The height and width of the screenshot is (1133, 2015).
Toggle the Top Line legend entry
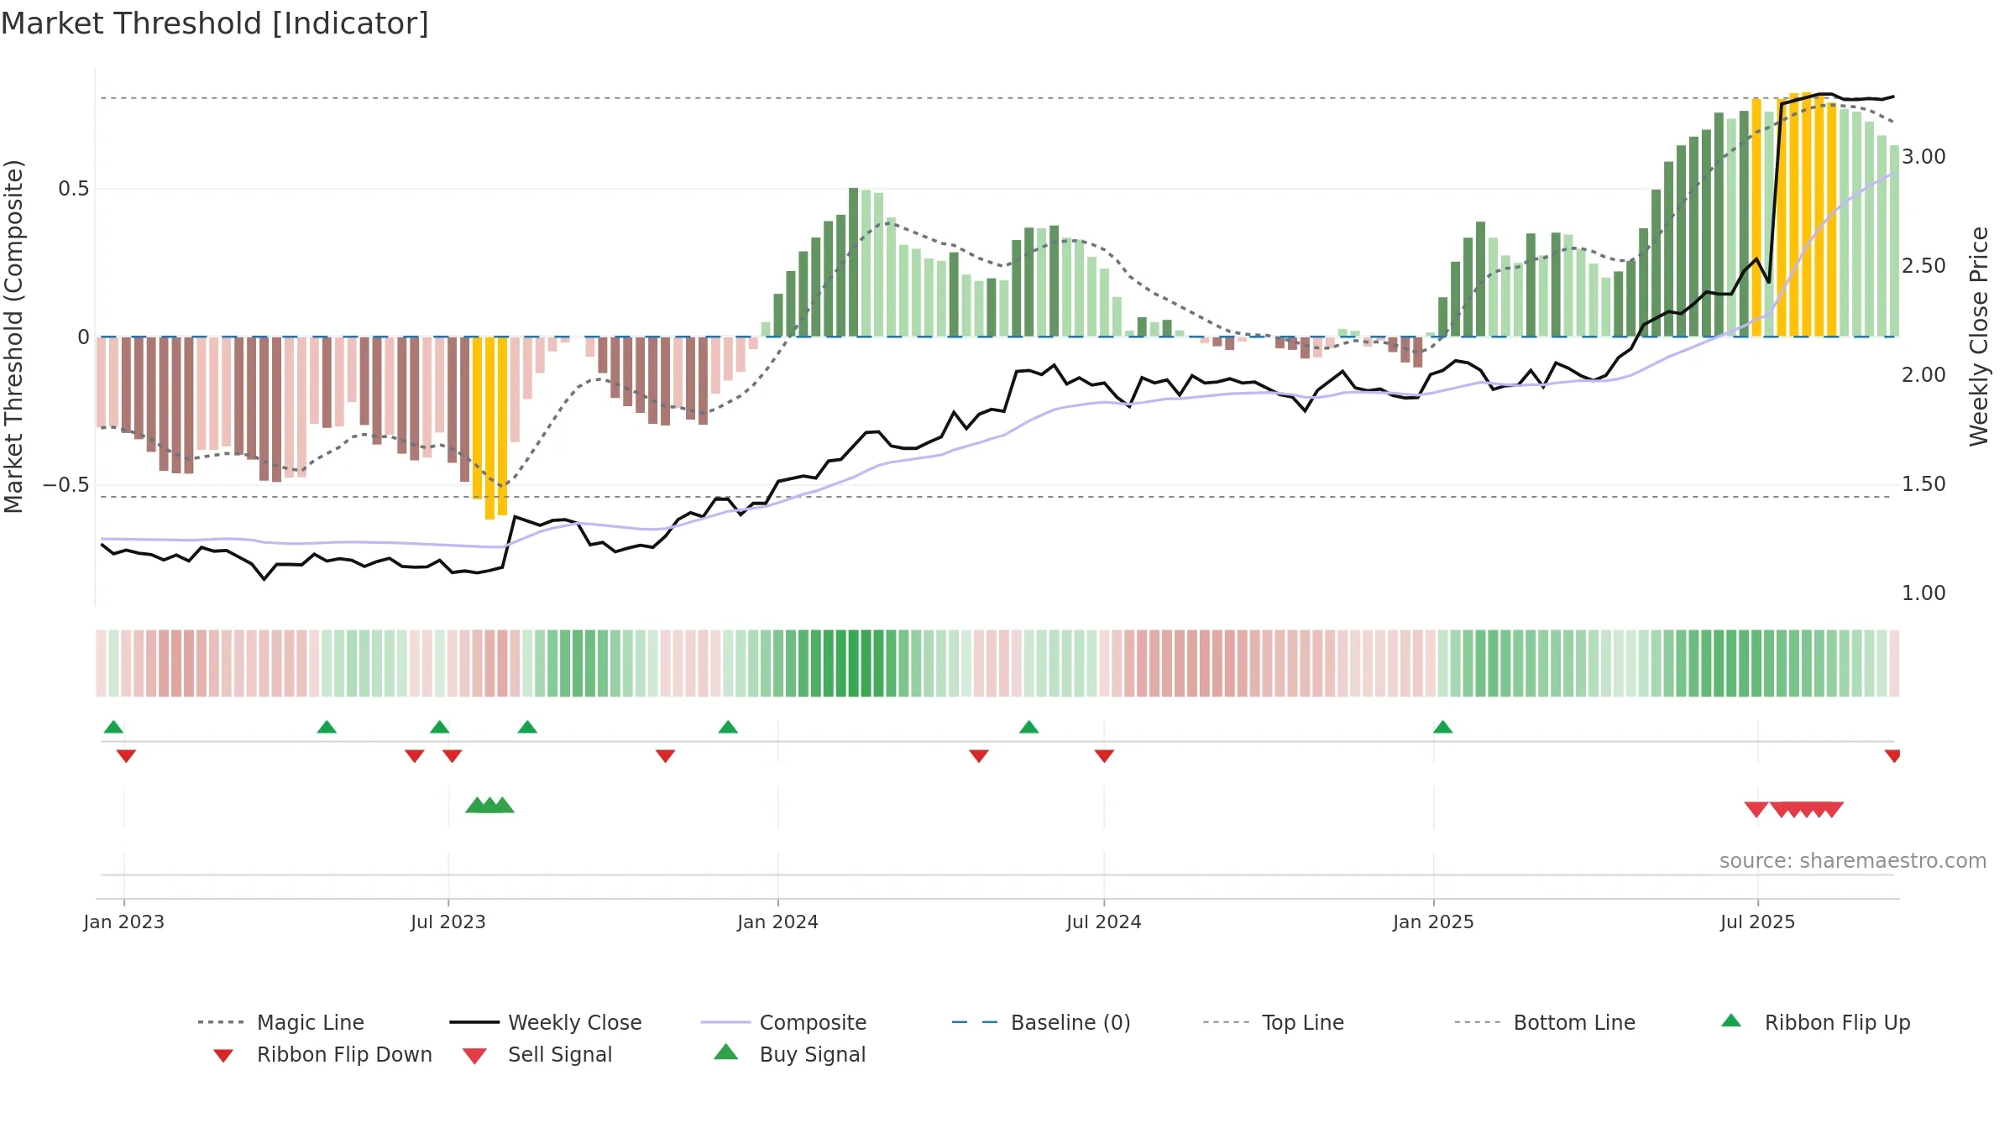tap(1273, 1022)
